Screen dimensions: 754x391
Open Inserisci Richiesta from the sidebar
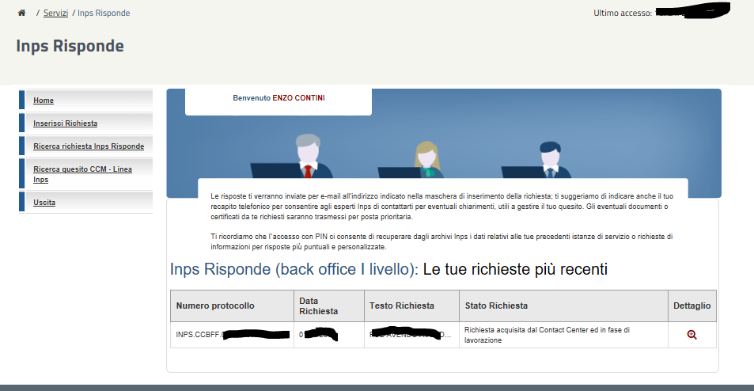coord(65,123)
